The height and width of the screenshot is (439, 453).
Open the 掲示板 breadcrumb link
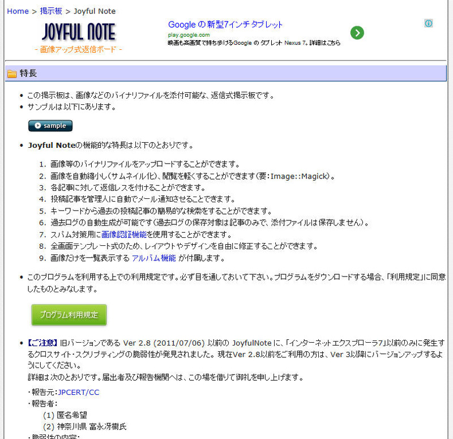point(51,11)
